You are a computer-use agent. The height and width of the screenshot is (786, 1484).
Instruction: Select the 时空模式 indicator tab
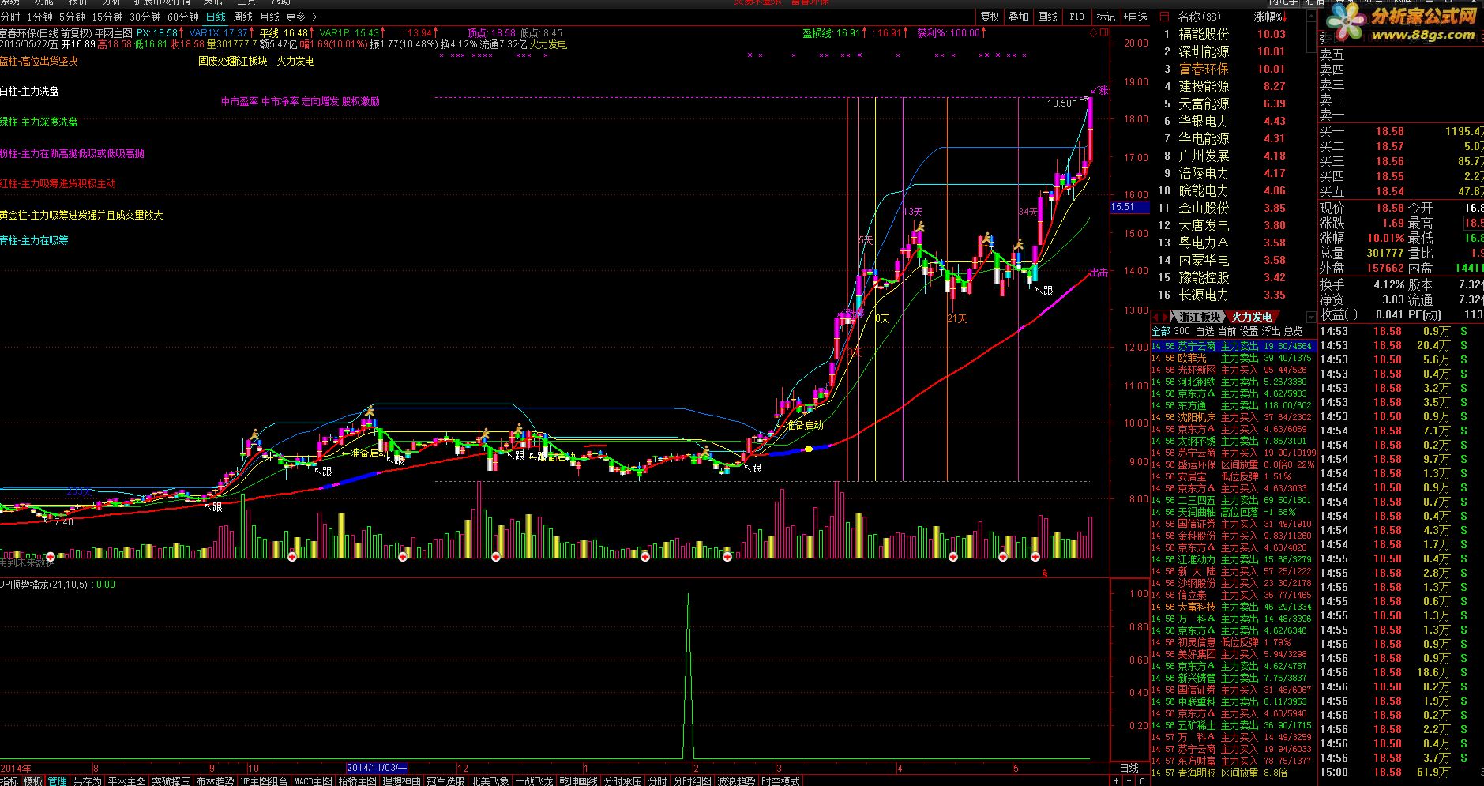[780, 780]
